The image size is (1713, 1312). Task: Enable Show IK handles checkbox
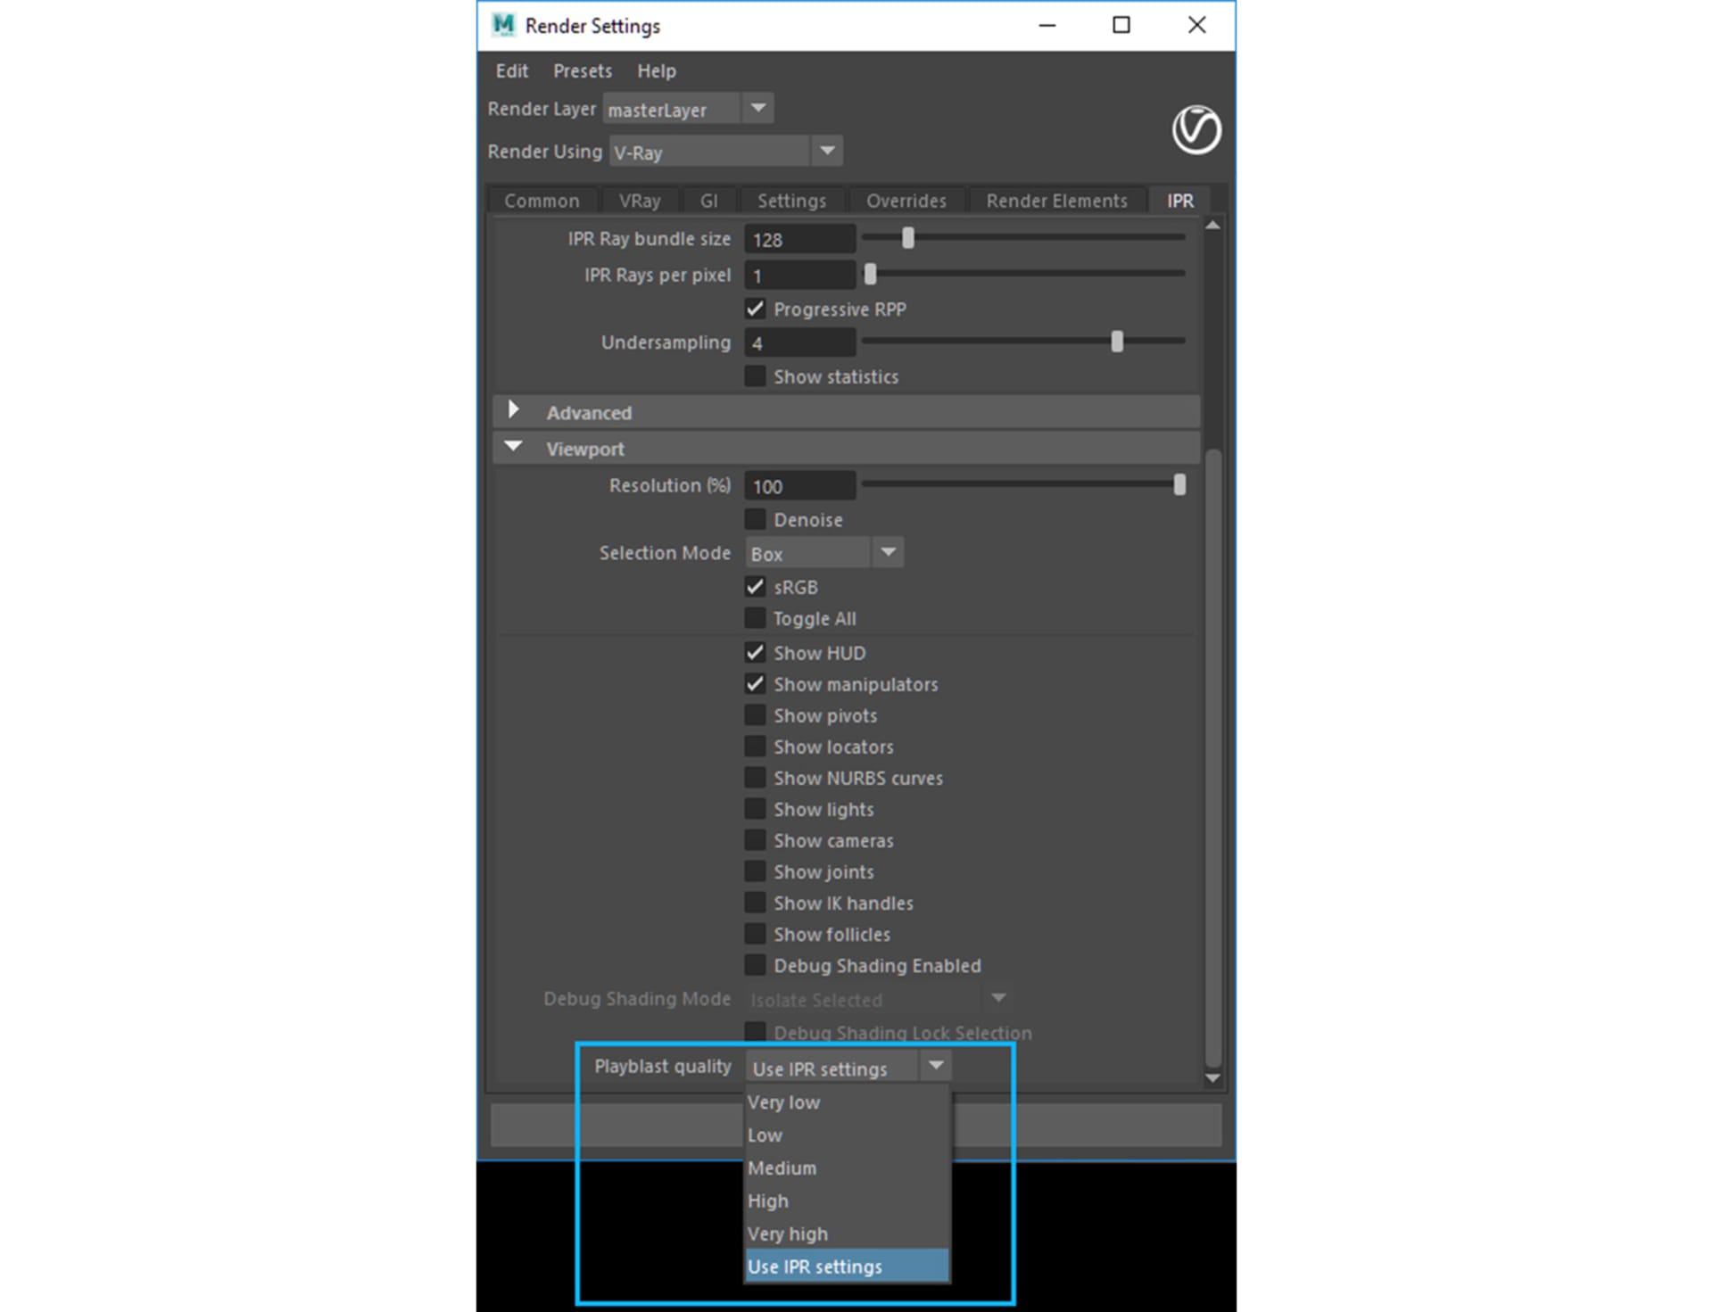(x=755, y=903)
